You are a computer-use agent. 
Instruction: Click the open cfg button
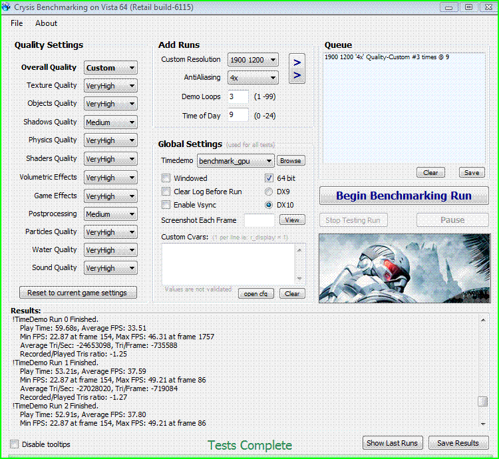(256, 293)
